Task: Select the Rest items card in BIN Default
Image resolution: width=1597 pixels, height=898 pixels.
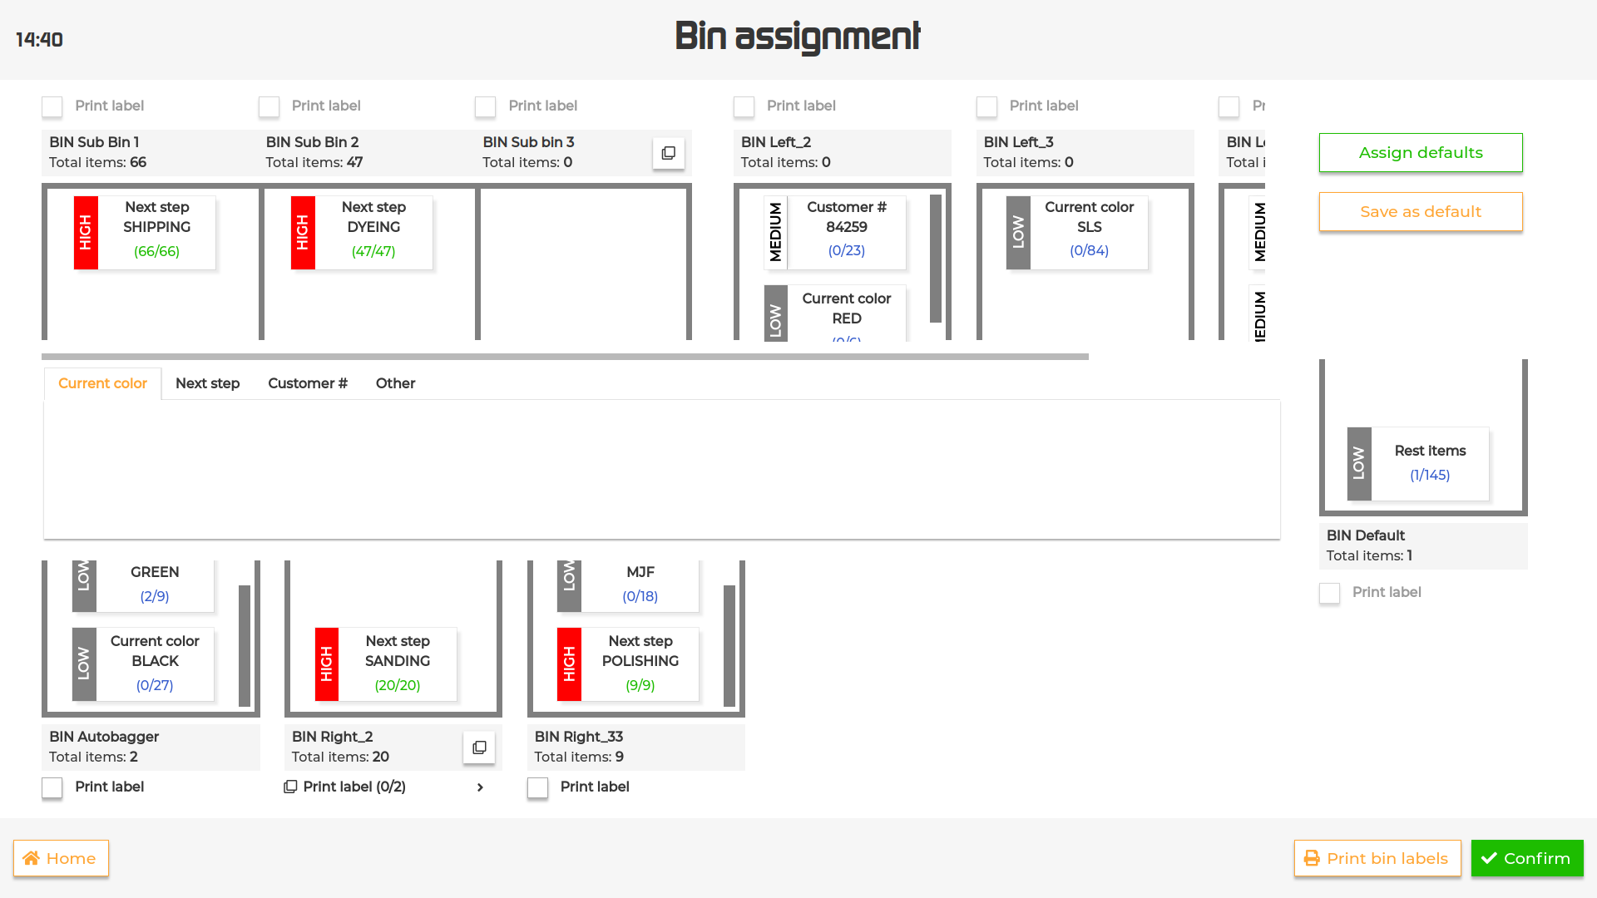Action: [1429, 463]
